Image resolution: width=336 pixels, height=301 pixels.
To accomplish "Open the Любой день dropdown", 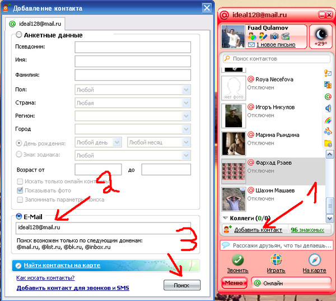I will 98,142.
